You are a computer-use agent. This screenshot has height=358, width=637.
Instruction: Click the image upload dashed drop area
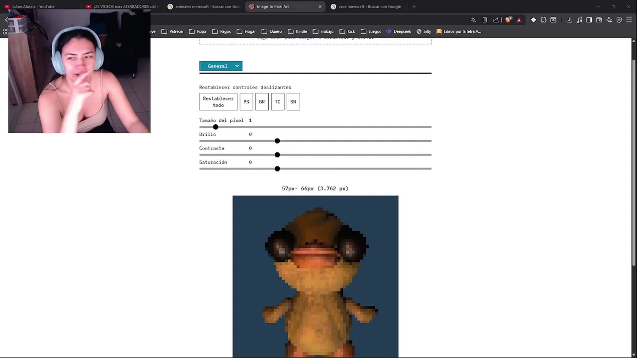point(316,41)
